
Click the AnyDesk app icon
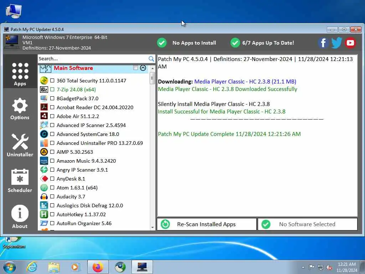click(44, 179)
